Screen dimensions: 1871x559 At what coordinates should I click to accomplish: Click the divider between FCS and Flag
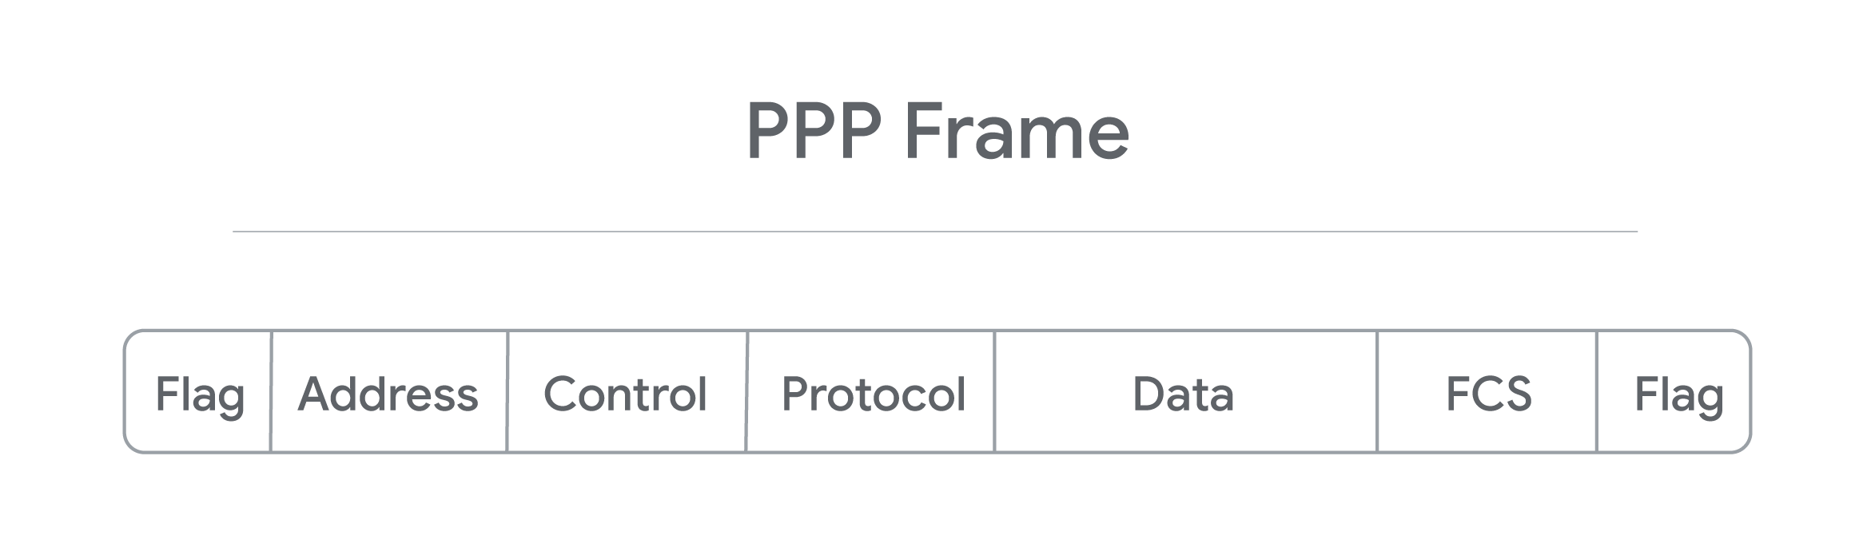click(x=1597, y=391)
